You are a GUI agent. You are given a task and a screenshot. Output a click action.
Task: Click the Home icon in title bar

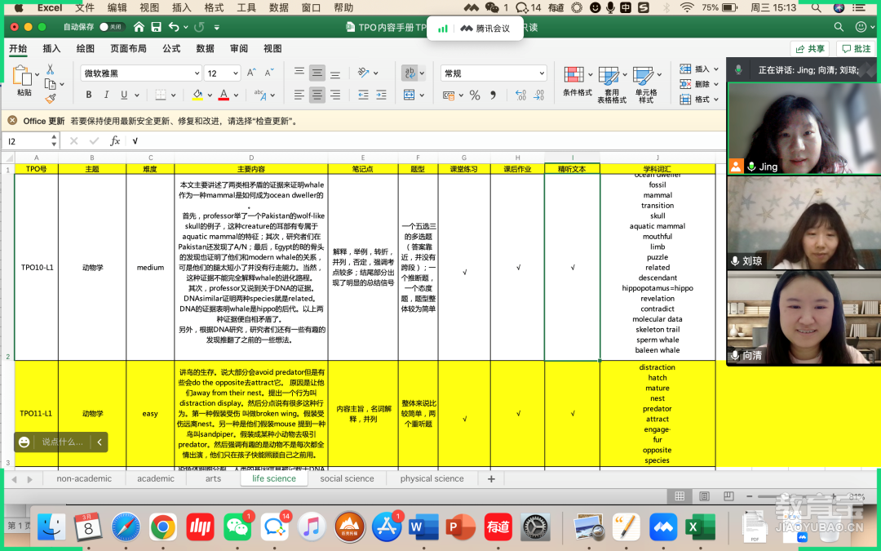pyautogui.click(x=139, y=26)
